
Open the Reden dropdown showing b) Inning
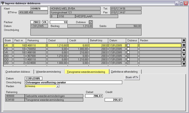pos(58,86)
